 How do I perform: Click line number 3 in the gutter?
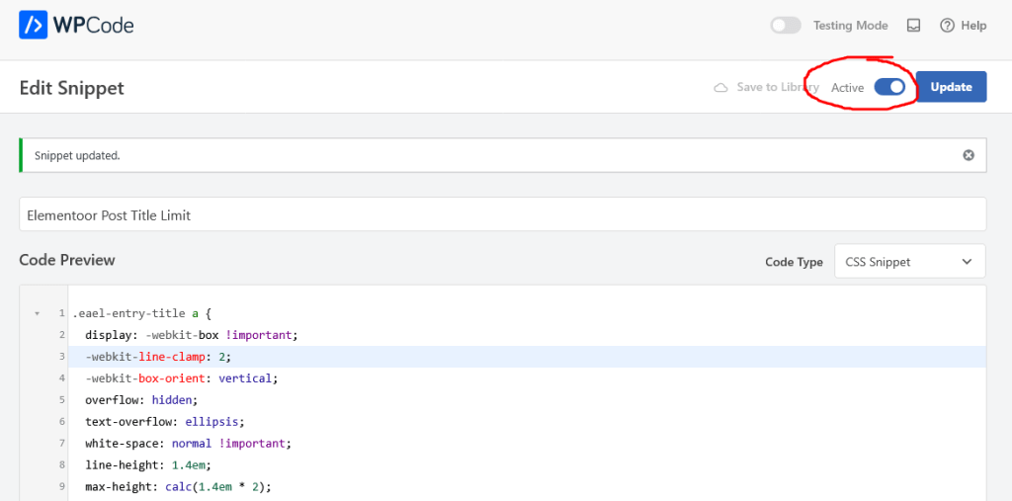[x=62, y=357]
